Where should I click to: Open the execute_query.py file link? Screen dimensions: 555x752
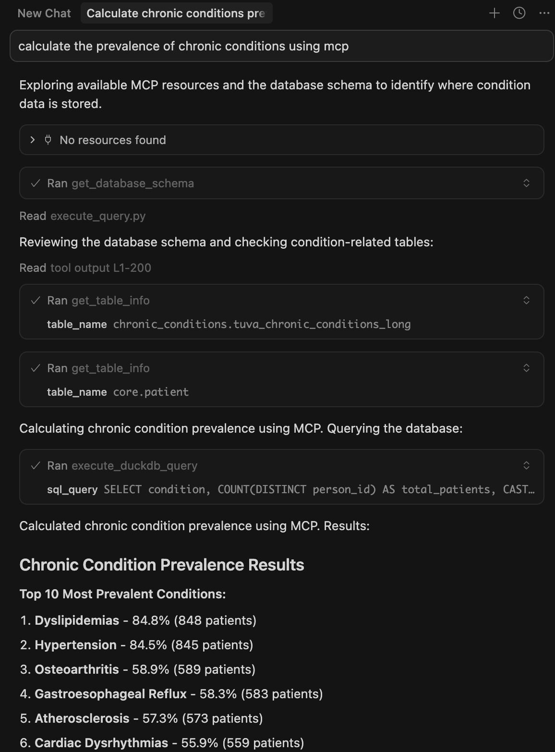(x=98, y=216)
